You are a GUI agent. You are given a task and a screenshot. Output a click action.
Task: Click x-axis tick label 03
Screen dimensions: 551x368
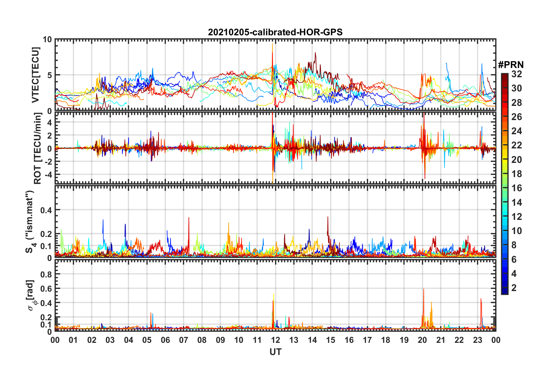(110, 340)
